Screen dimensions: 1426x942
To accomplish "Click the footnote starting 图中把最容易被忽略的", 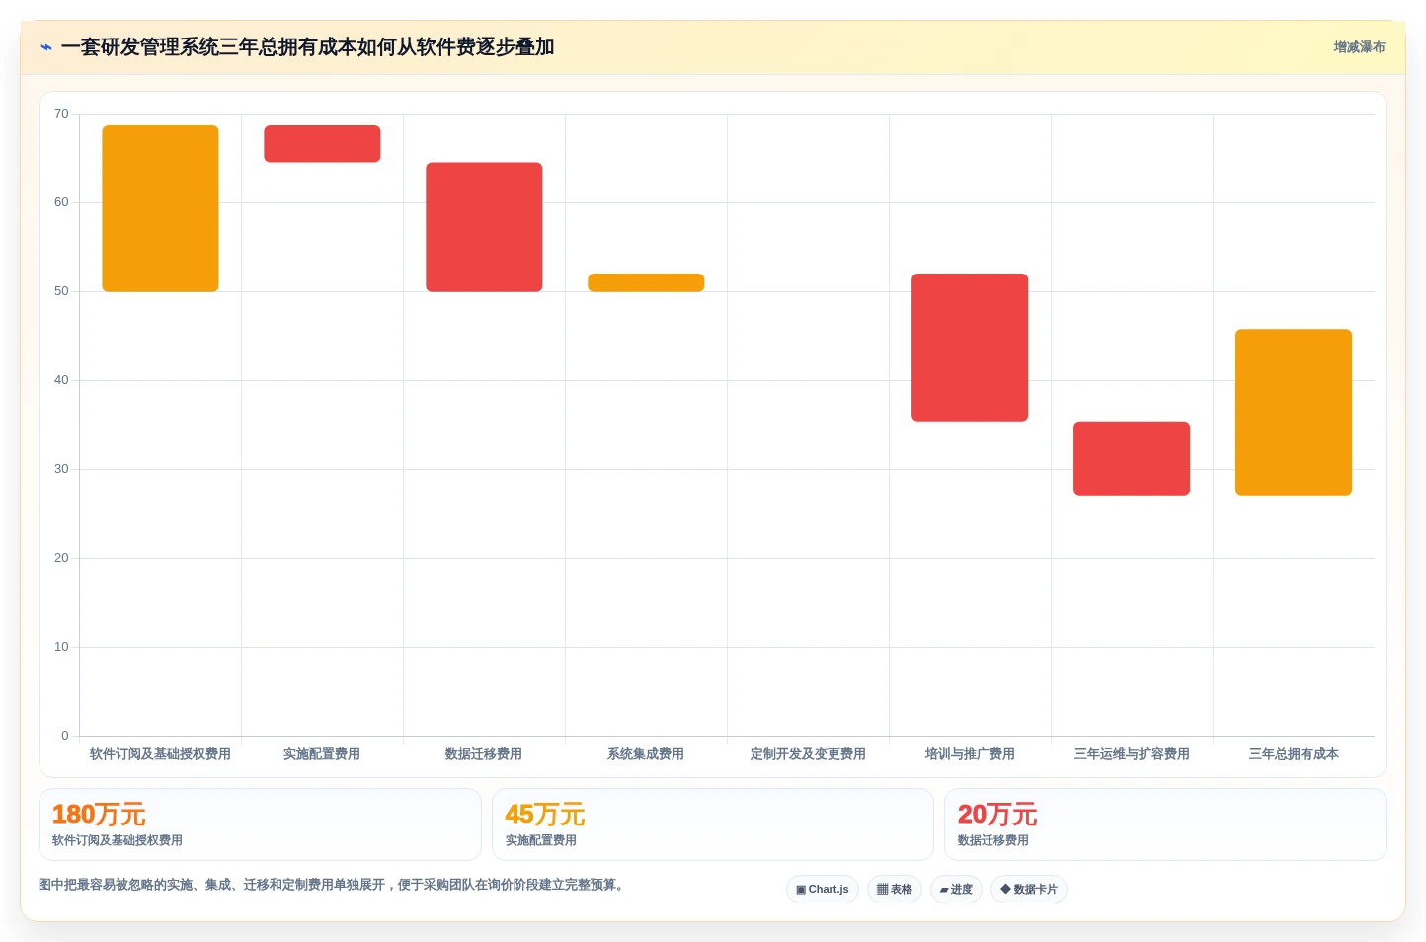I will tap(333, 885).
